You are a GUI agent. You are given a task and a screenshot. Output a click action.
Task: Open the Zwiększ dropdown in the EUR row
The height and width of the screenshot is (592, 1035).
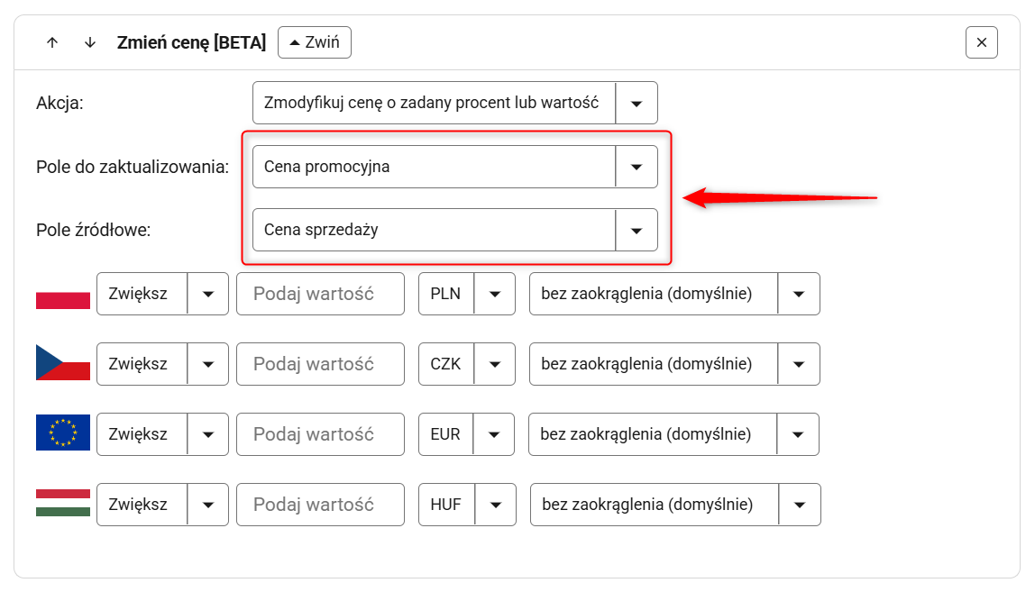208,434
